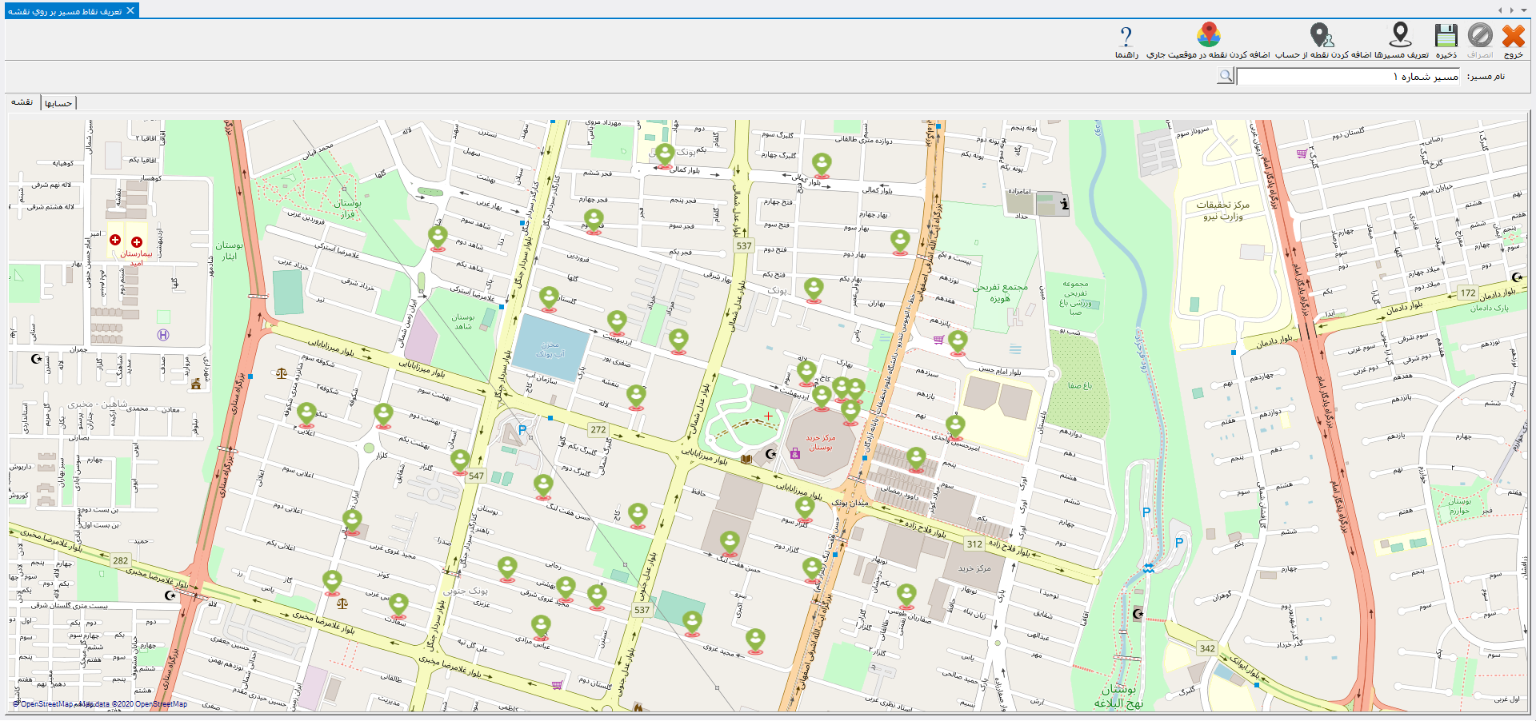
Task: Click the road number 342 shield on map
Action: [x=1207, y=648]
